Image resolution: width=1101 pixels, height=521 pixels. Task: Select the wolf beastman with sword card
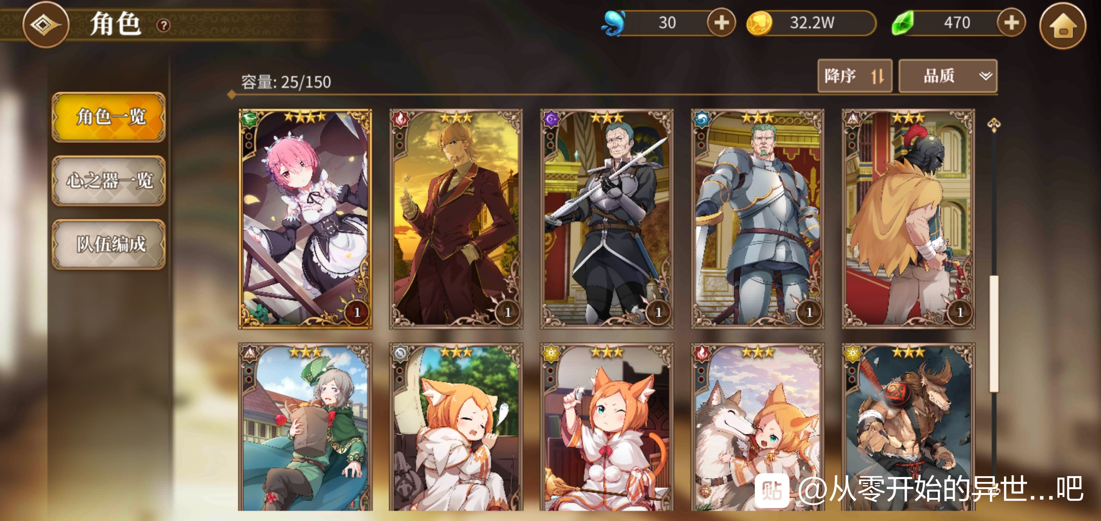(x=908, y=427)
